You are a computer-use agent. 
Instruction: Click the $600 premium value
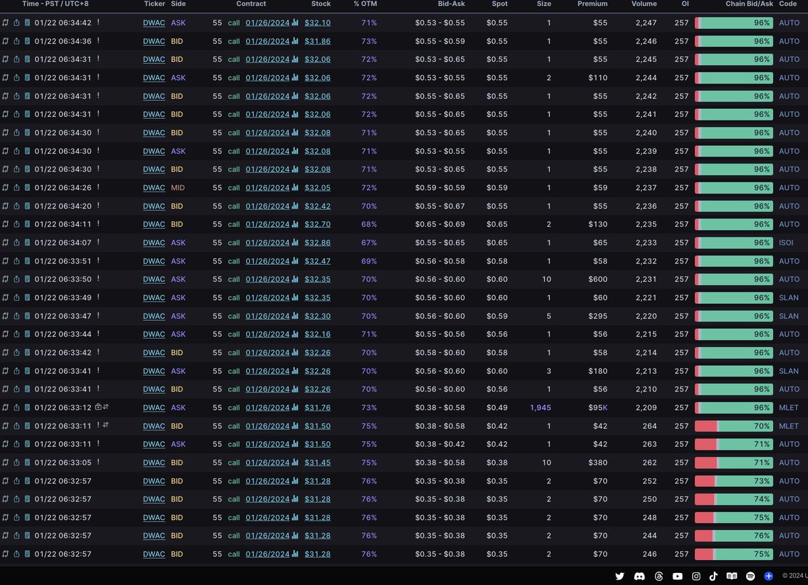point(597,279)
